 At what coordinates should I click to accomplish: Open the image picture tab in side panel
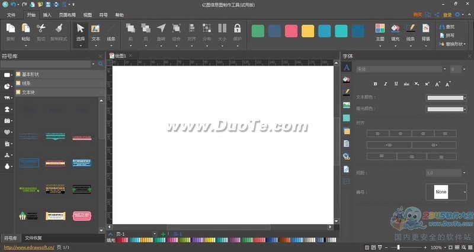(x=347, y=105)
